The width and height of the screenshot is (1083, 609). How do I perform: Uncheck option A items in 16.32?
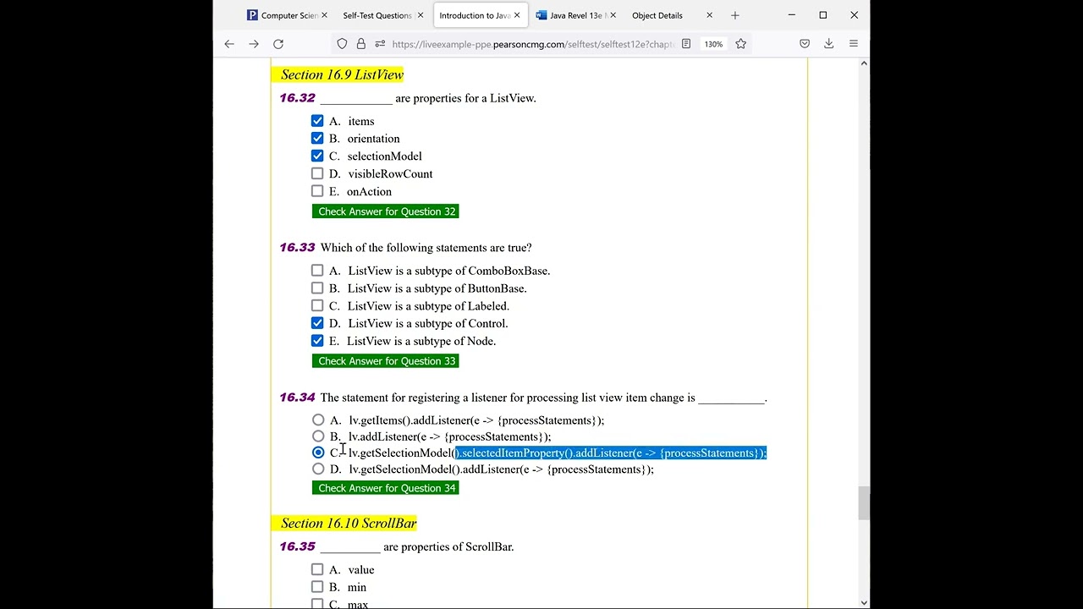317,121
